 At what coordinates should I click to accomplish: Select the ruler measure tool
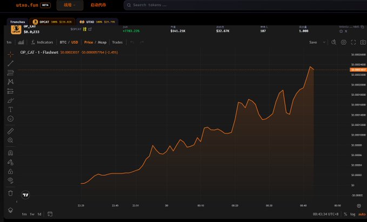(x=10, y=131)
